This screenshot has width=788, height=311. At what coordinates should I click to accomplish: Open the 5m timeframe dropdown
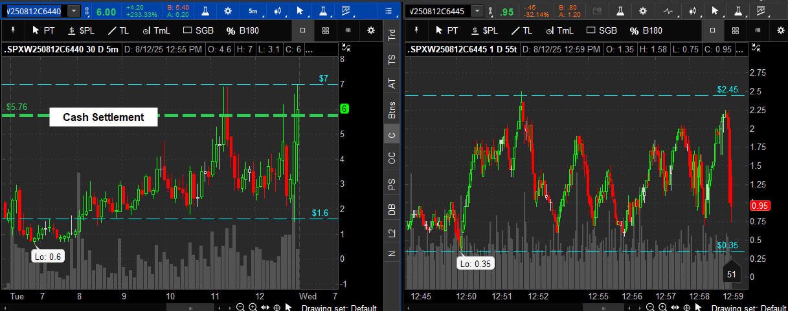253,11
